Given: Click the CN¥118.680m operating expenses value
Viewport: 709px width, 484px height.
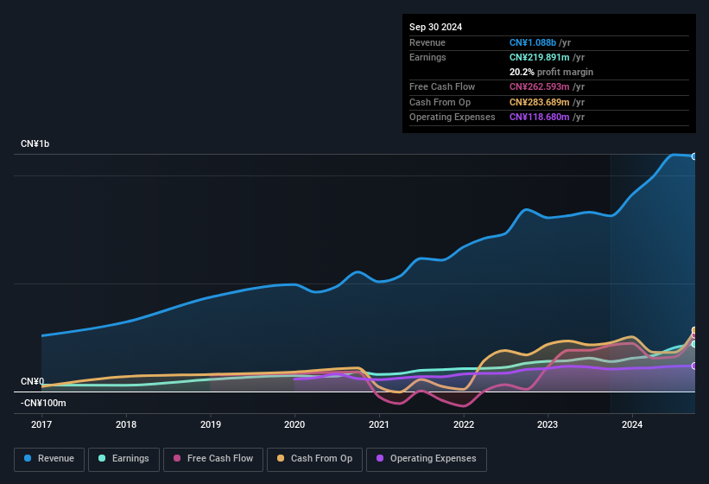Looking at the screenshot, I should [x=540, y=117].
